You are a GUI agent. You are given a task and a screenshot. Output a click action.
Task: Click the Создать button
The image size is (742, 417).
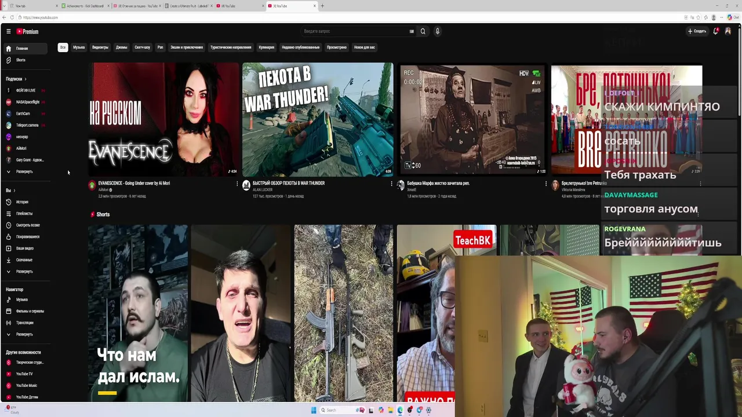(697, 31)
